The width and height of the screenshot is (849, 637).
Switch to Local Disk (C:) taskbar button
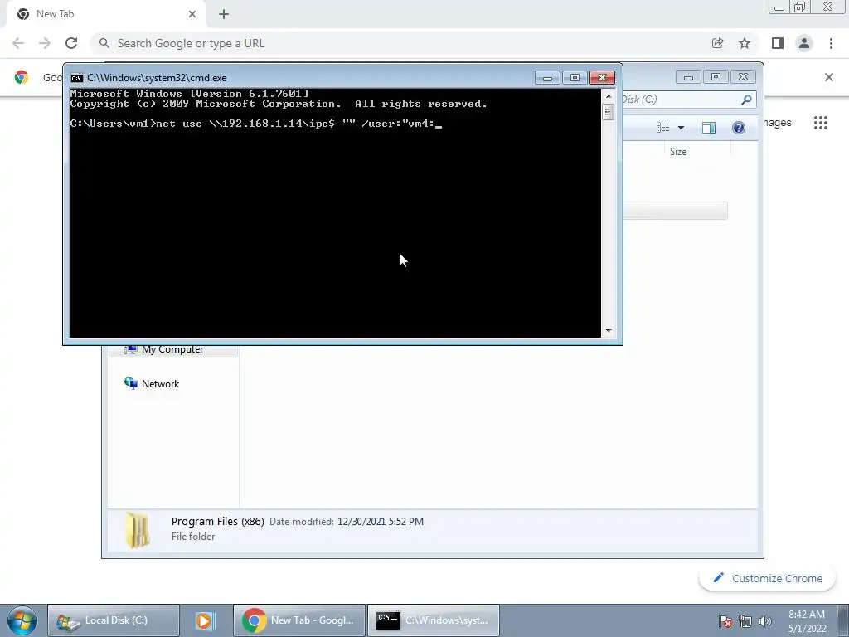[x=113, y=620]
